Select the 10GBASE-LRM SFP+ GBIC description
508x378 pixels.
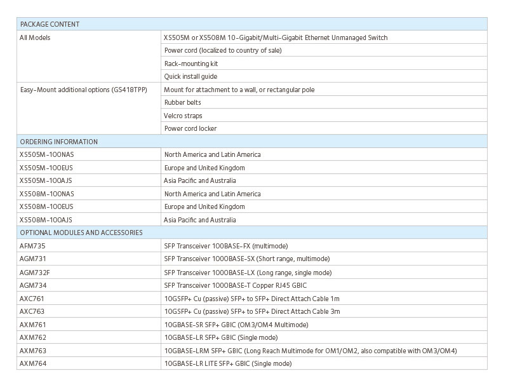(310, 351)
